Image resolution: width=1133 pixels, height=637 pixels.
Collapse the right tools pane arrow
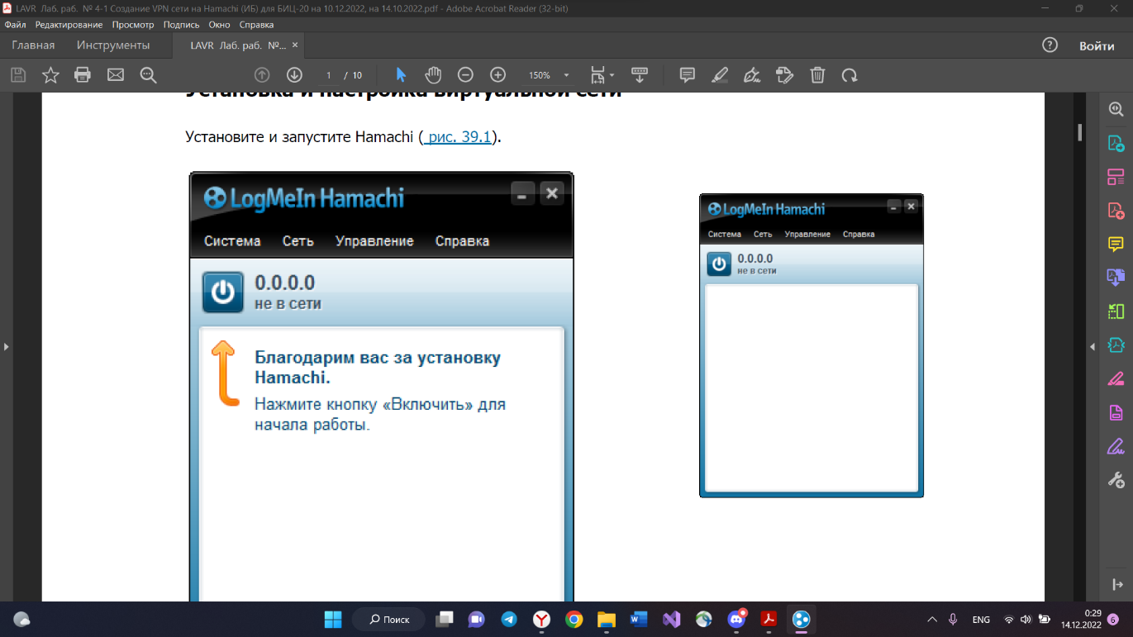[x=1093, y=347]
